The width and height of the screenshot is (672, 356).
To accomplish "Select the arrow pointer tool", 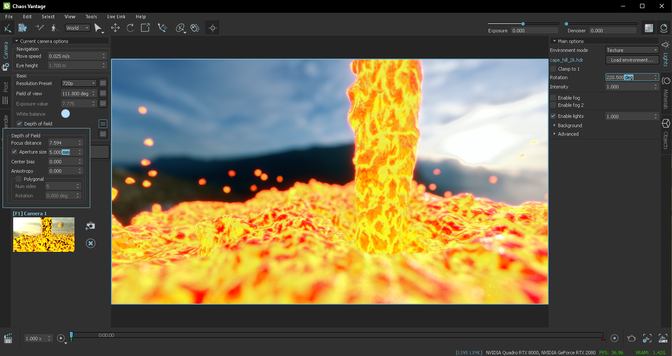I will [x=98, y=28].
